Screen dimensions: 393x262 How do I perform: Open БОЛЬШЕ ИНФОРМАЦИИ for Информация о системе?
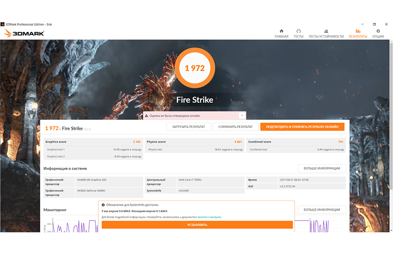tap(322, 168)
